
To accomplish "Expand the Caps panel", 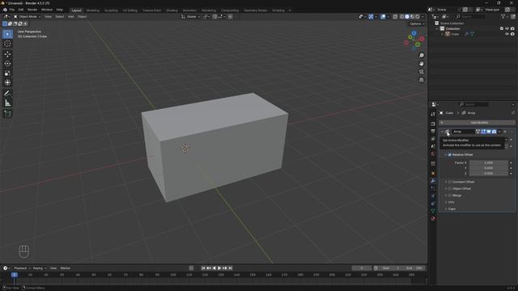I will pos(446,209).
